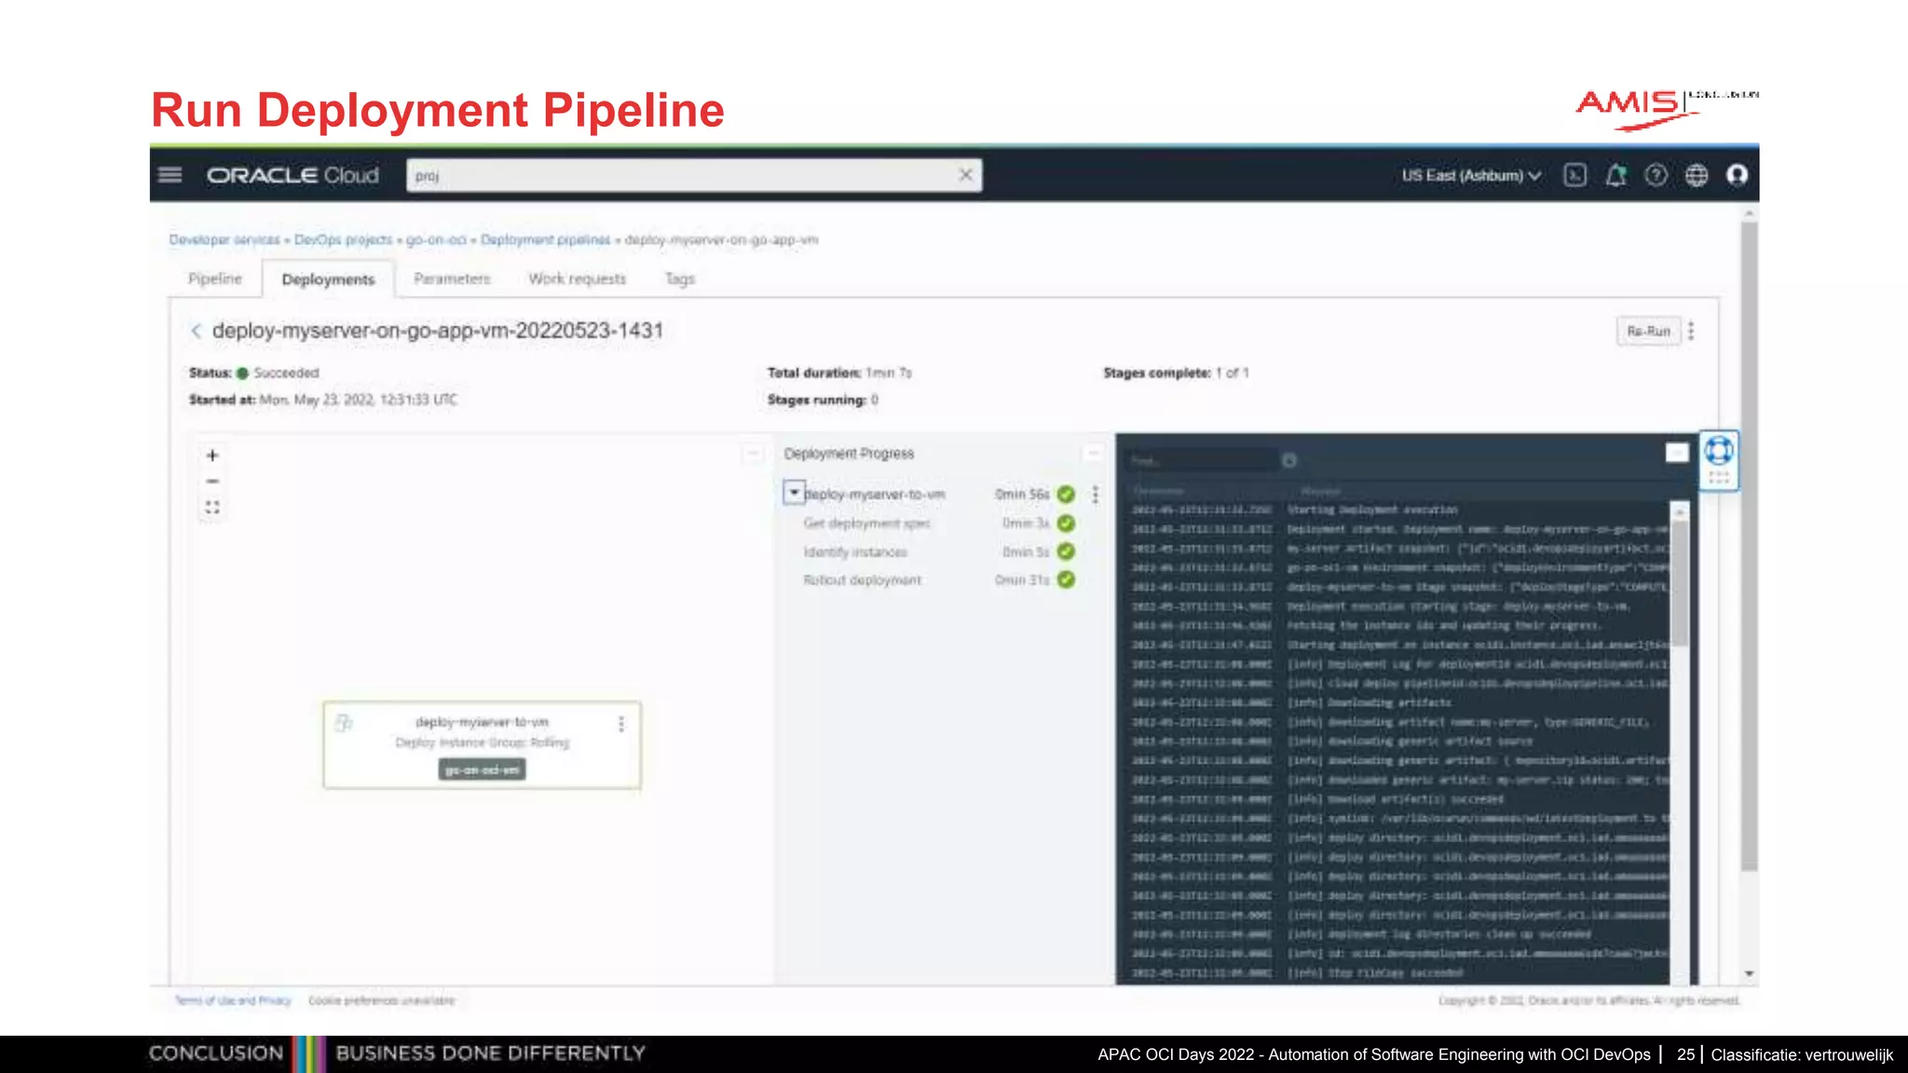
Task: Open the language globe menu
Action: 1697,175
